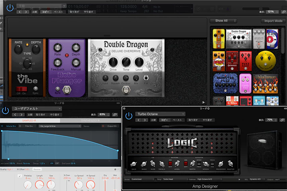The height and width of the screenshot is (191, 287).
Task: Click the link icon in Amp Designer header
Action: [282, 120]
